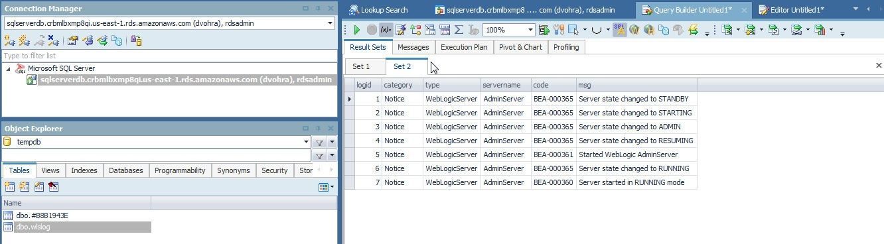Select the 'Started WebLogic AdminServer' cell
Image resolution: width=884 pixels, height=244 pixels.
636,154
